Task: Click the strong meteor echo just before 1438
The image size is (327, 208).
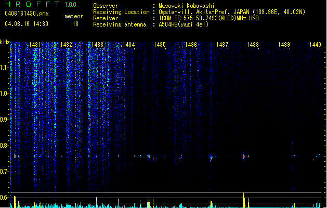Action: [244, 157]
